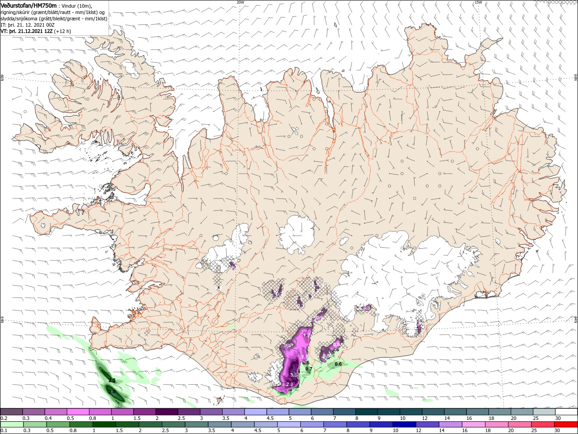Click the Veðurstofan/HM750m title text

(x=28, y=5)
